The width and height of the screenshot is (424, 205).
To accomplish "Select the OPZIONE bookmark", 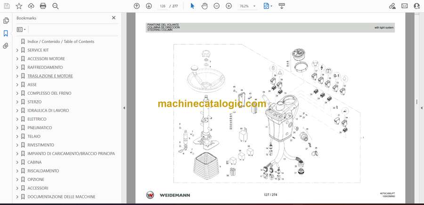I will (x=36, y=179).
